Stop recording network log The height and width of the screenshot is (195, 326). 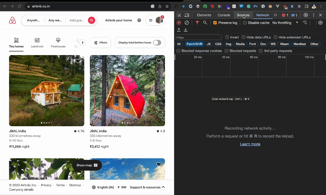(x=179, y=23)
